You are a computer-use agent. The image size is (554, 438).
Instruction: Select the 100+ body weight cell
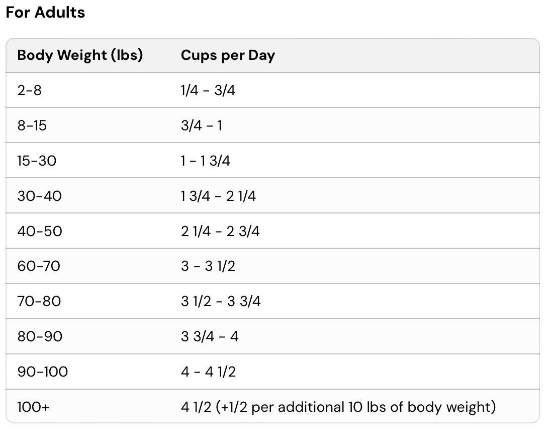(x=34, y=407)
